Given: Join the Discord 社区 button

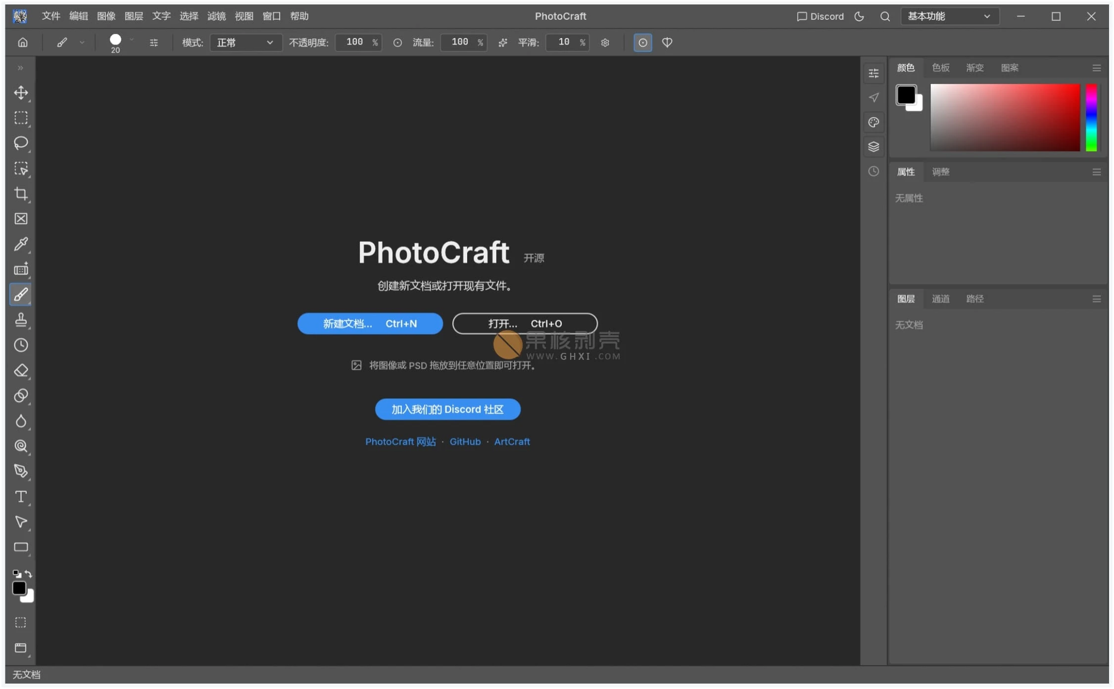Looking at the screenshot, I should tap(448, 409).
